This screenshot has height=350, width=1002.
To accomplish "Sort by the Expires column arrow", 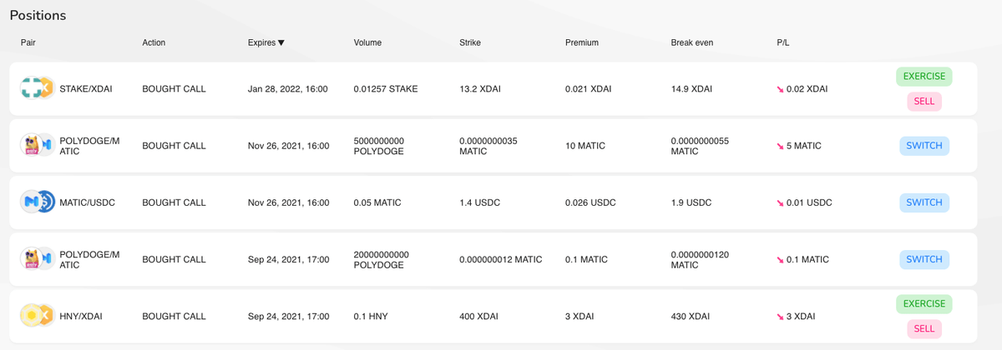I will [x=281, y=42].
